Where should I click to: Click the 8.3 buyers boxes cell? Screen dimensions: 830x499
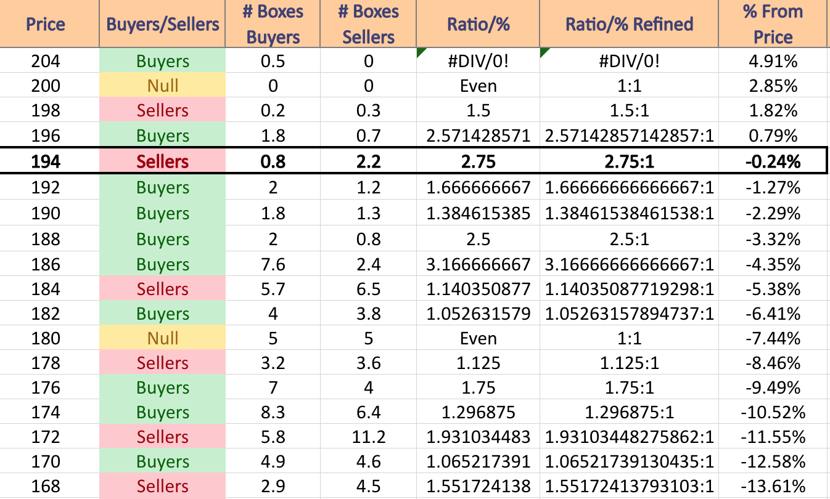(273, 412)
